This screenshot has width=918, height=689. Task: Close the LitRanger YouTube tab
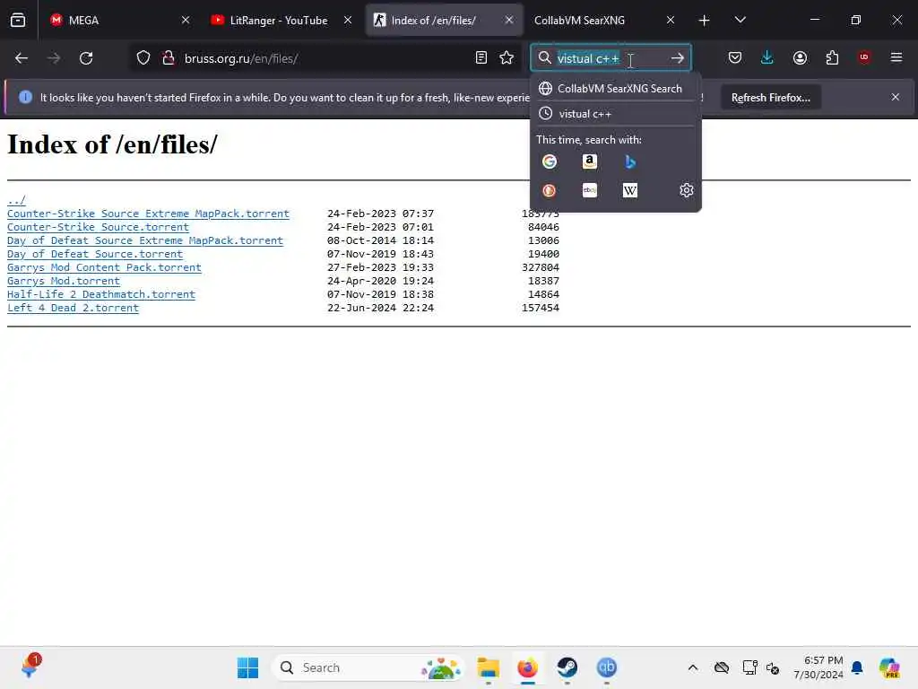(348, 20)
